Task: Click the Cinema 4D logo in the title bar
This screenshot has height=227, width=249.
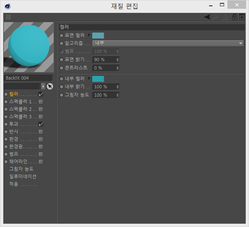Action: tap(7, 6)
